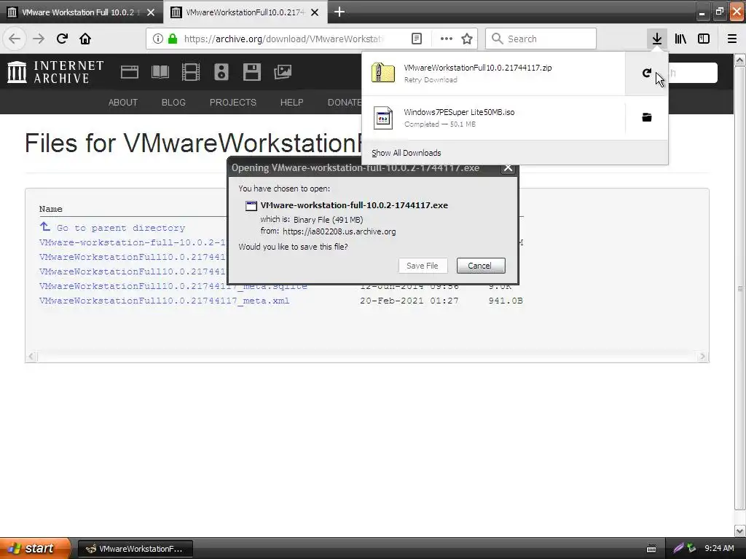Open Internet Archive video film icon
746x559 pixels.
tap(191, 72)
